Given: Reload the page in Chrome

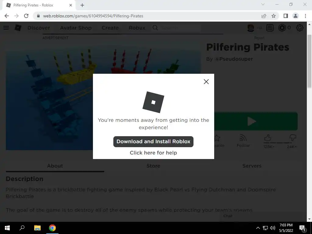Looking at the screenshot, I should point(26,16).
